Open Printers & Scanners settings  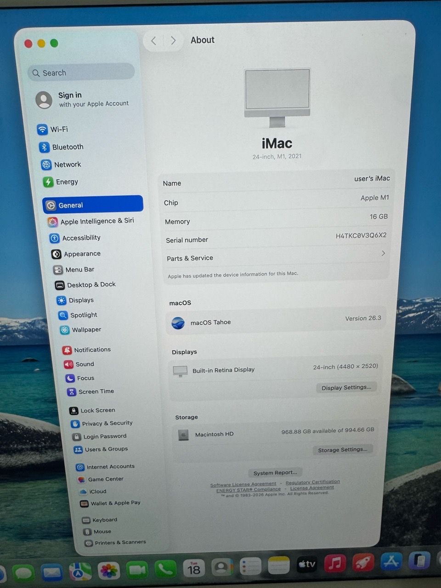[115, 543]
